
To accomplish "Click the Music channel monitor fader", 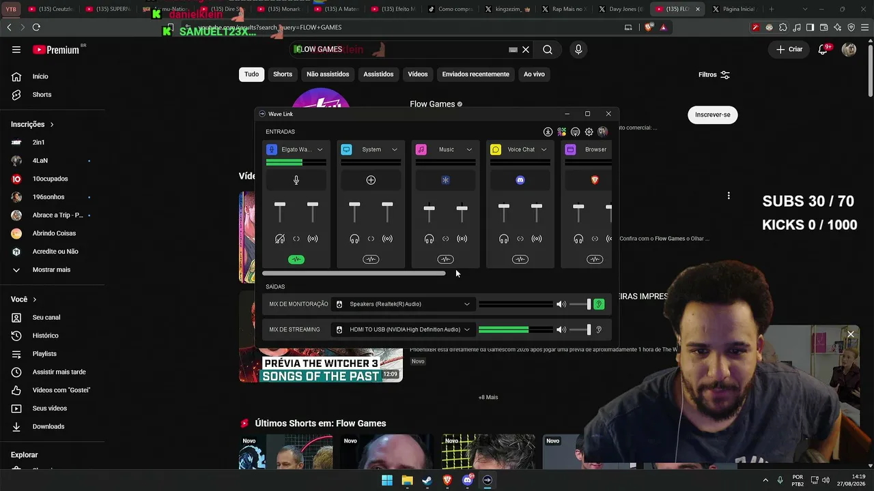I will click(x=429, y=209).
